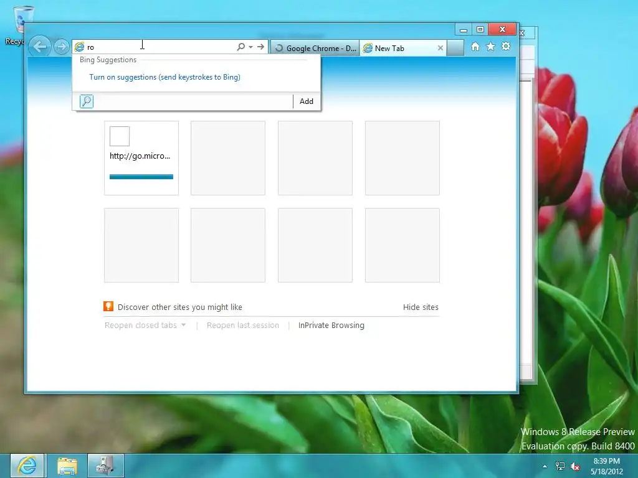Click the Hide sites link
The width and height of the screenshot is (638, 478).
421,307
